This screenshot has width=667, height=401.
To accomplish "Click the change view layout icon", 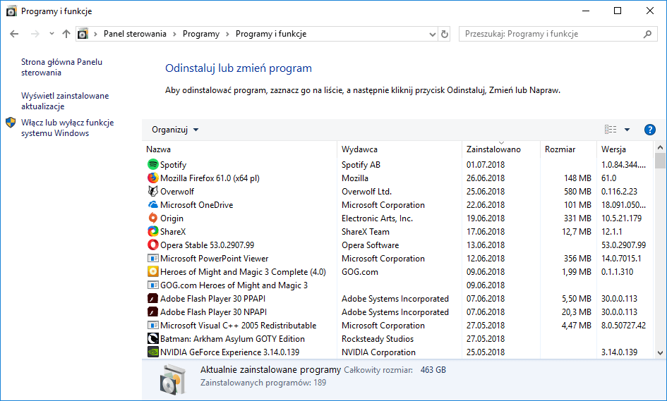I will 611,130.
